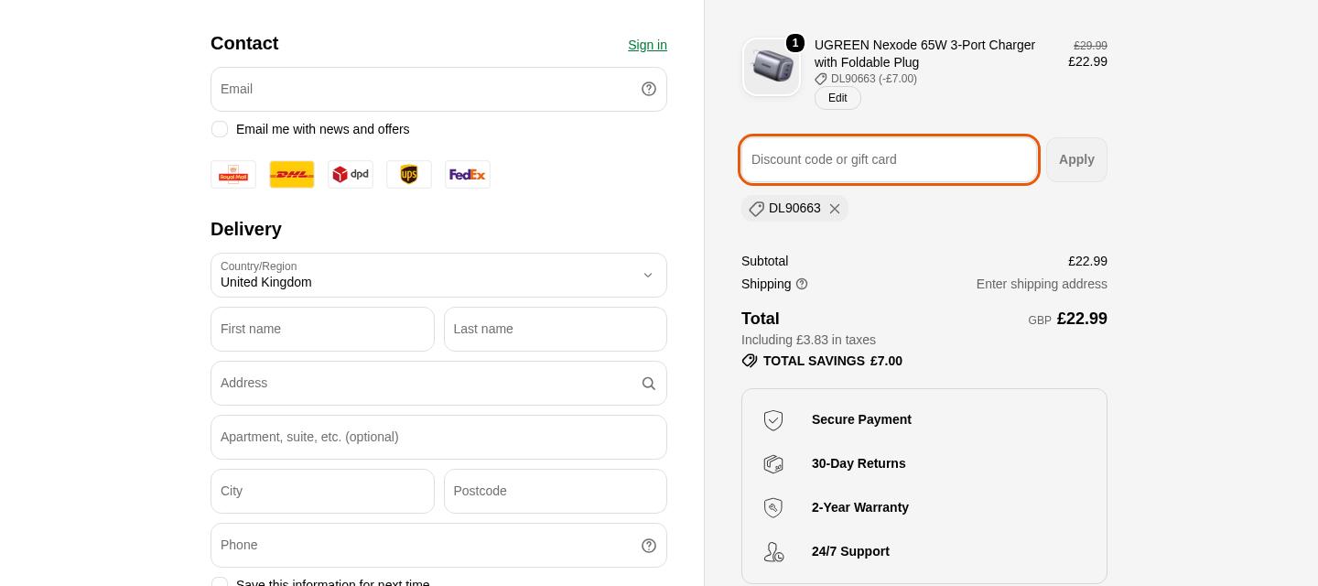This screenshot has width=1318, height=586.
Task: Click the Total Savings tag icon
Action: (x=750, y=361)
